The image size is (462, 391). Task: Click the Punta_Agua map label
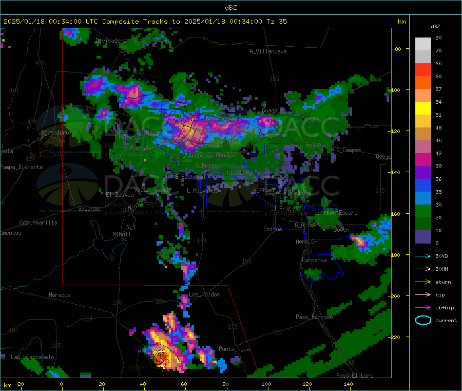coord(234,349)
